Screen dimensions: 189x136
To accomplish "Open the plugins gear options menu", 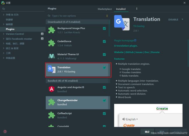I will (x=137, y=9).
